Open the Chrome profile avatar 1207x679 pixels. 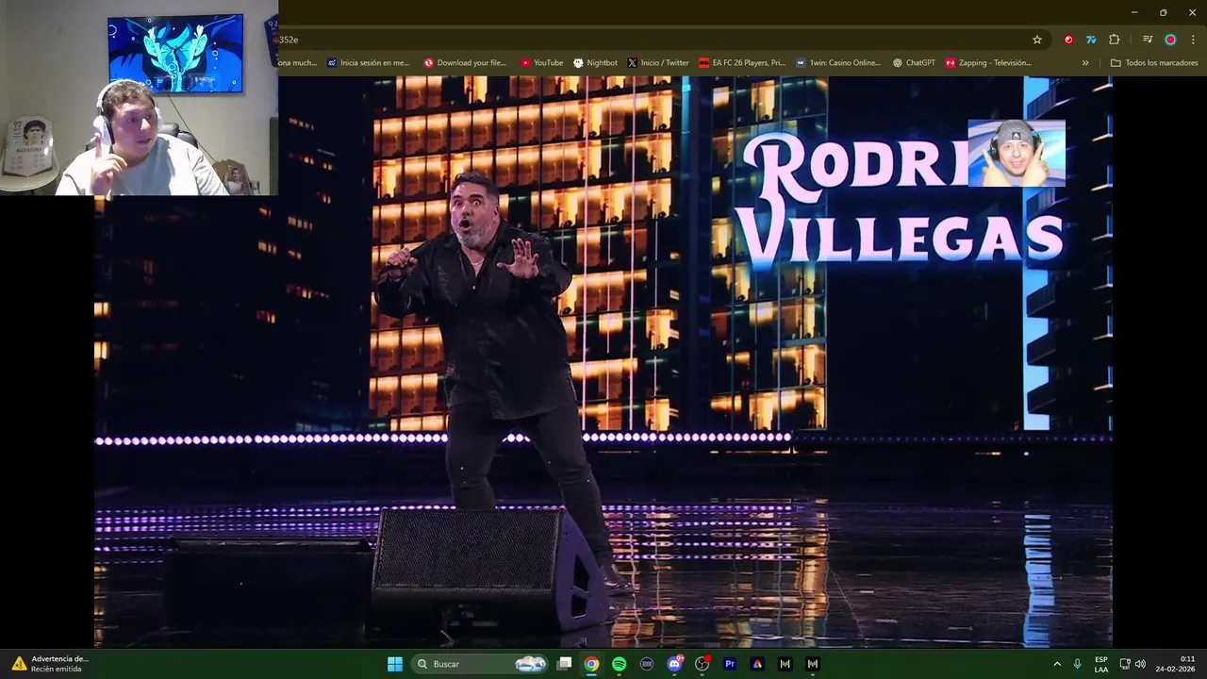click(x=1170, y=40)
